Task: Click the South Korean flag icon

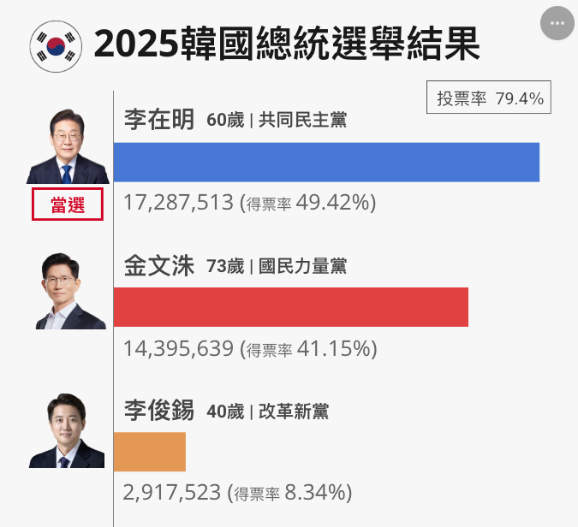Action: [56, 46]
